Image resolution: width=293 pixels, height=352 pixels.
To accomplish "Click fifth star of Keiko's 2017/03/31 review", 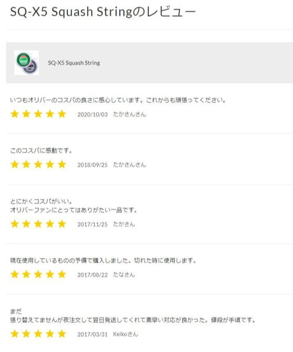I will tap(62, 334).
